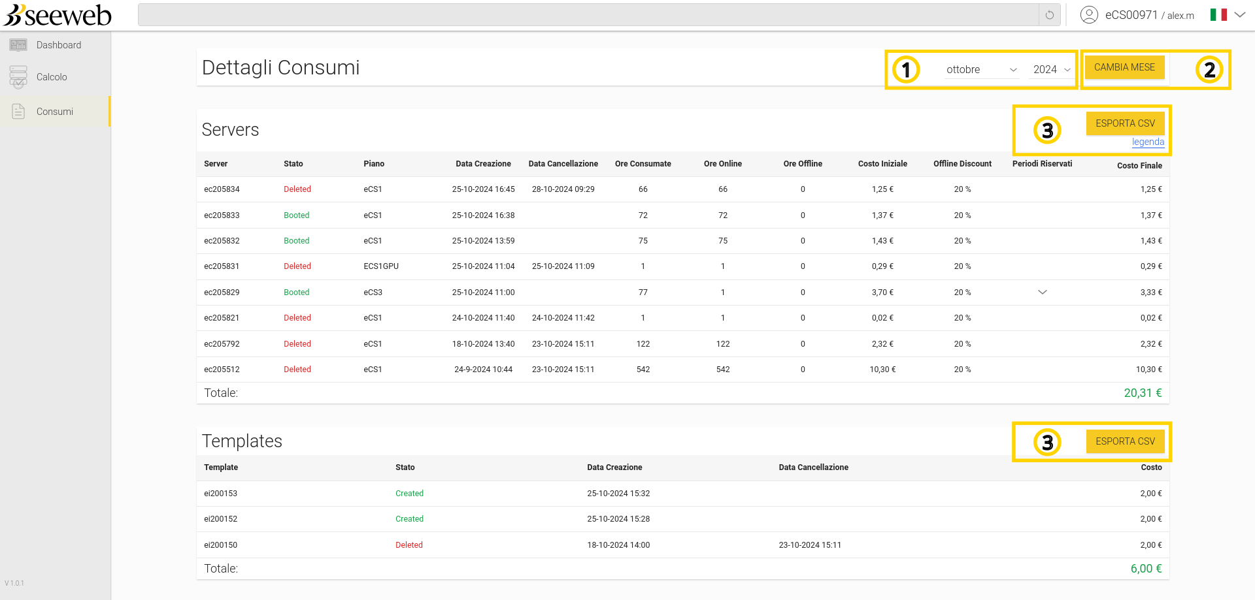Open the legenda link
Image resolution: width=1255 pixels, height=600 pixels.
(x=1148, y=142)
